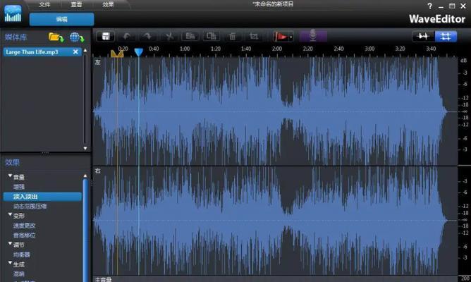Click the media library scroll down arrow
The width and height of the screenshot is (471, 282).
point(85,148)
